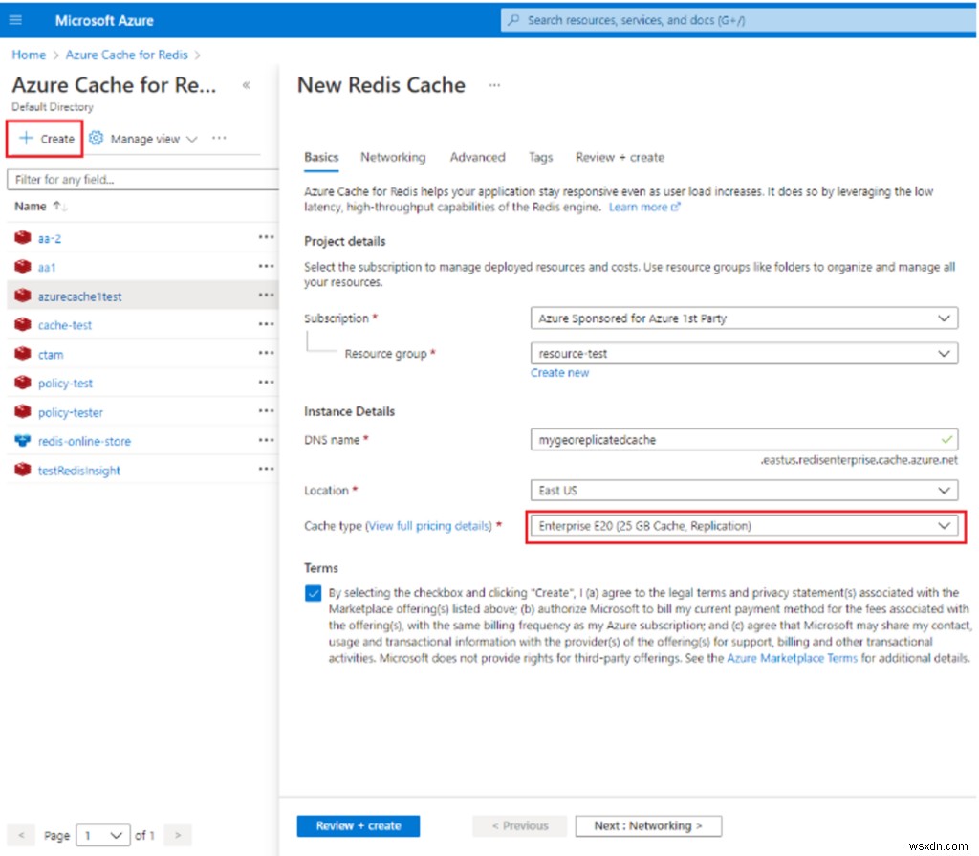The image size is (979, 856).
Task: Uncheck the Marketplace terms agreement checkbox
Action: click(x=313, y=593)
